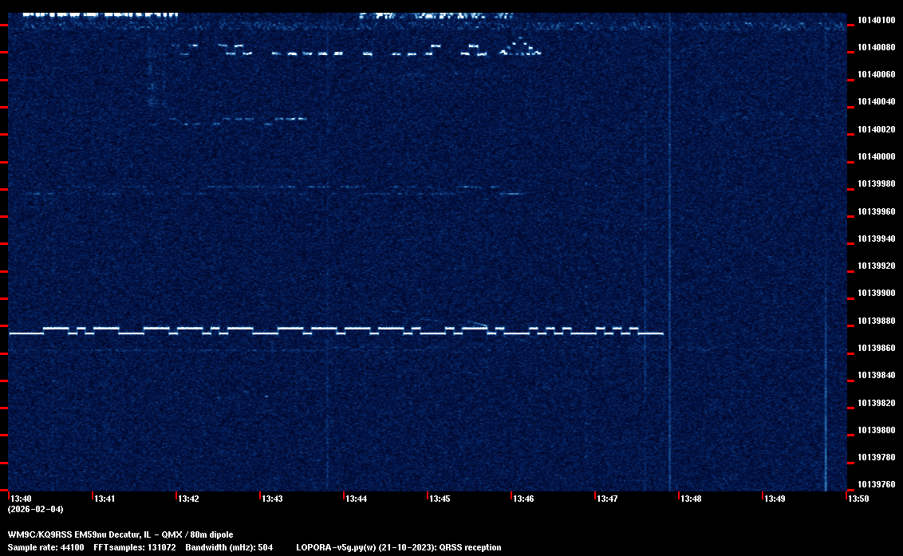Click the 10139940 frequency scale label
This screenshot has width=903, height=556.
(875, 239)
